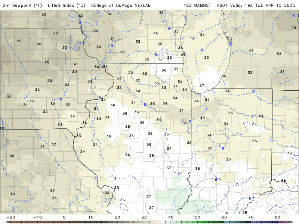The image size is (299, 224).
Task: Click the blue '6' lifted index contour label
Action: pos(250,199)
